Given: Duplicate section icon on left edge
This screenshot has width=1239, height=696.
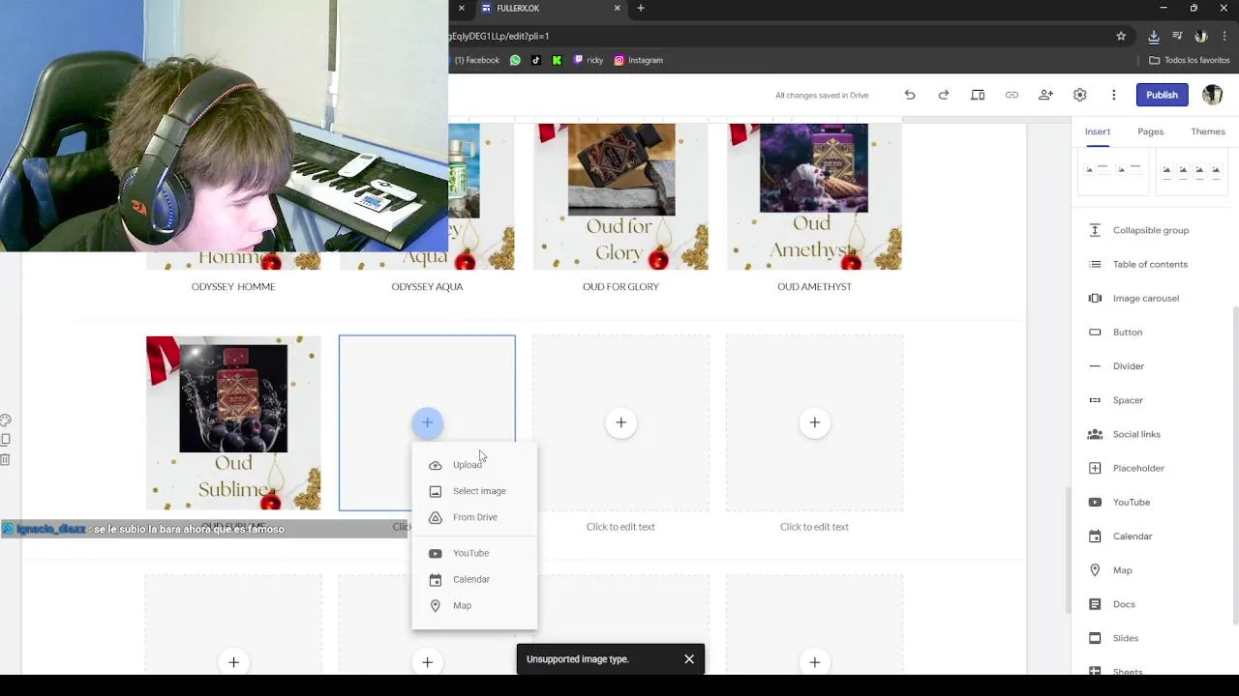Looking at the screenshot, I should tap(6, 440).
